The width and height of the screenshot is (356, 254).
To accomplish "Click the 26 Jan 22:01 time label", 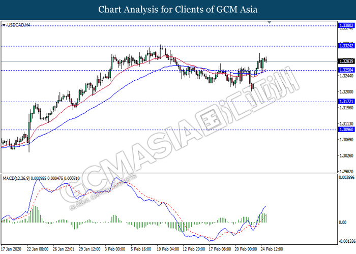I will [x=64, y=249].
